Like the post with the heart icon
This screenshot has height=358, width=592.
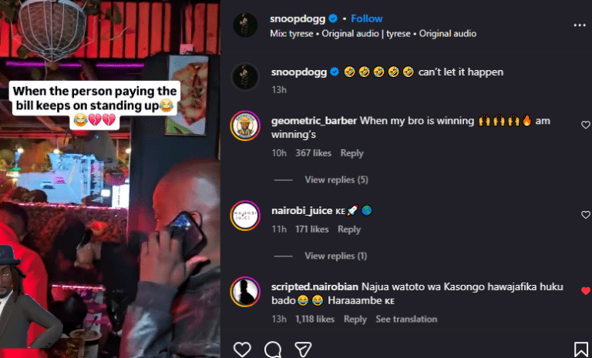point(242,350)
